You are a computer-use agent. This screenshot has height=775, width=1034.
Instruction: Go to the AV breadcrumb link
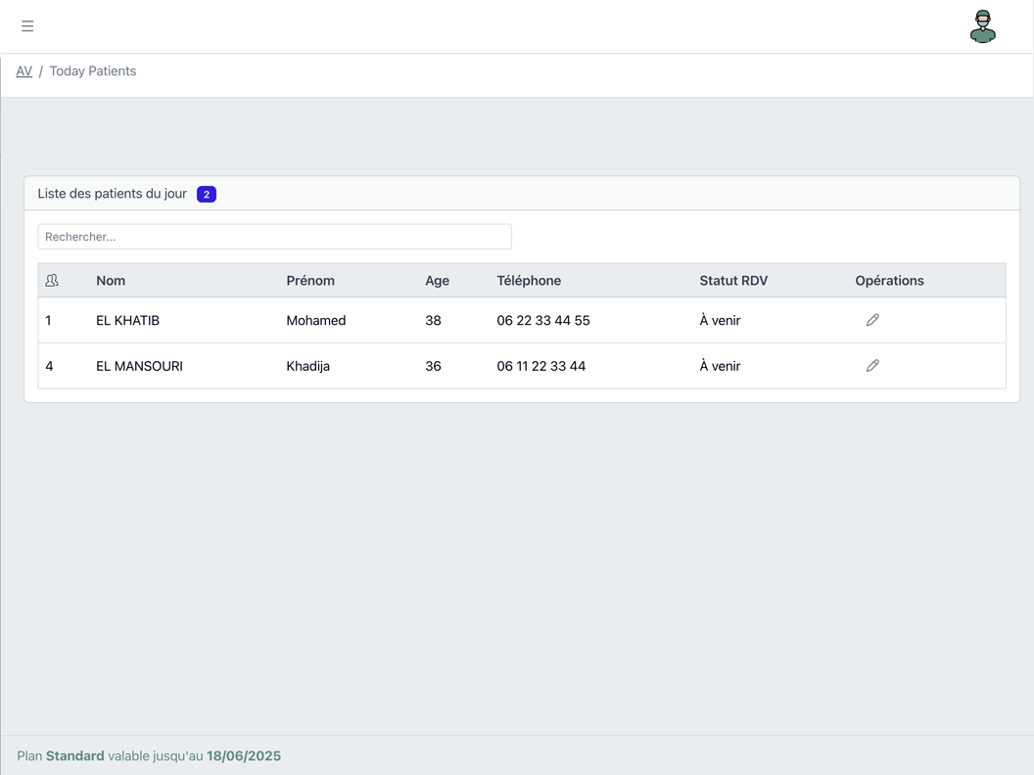click(x=24, y=71)
